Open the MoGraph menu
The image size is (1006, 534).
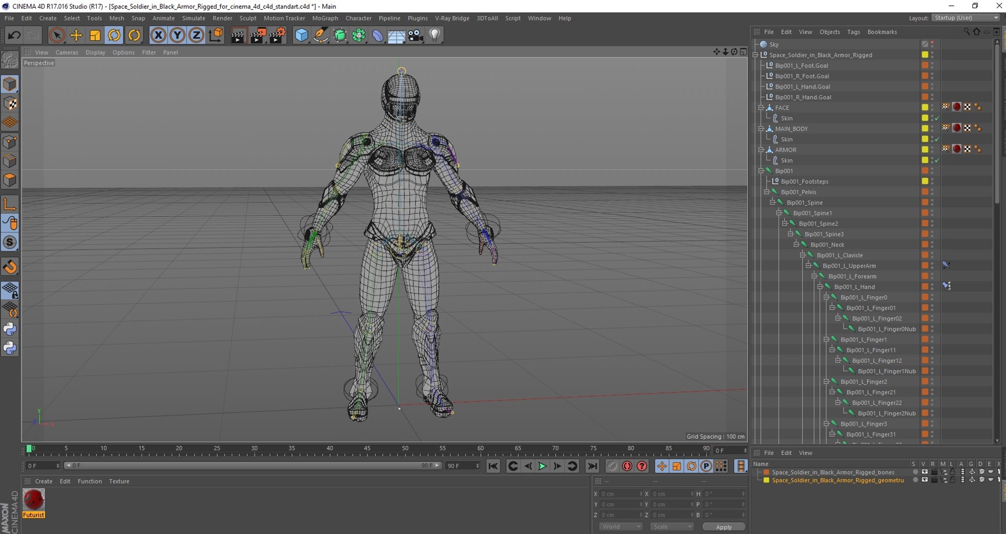coord(325,18)
